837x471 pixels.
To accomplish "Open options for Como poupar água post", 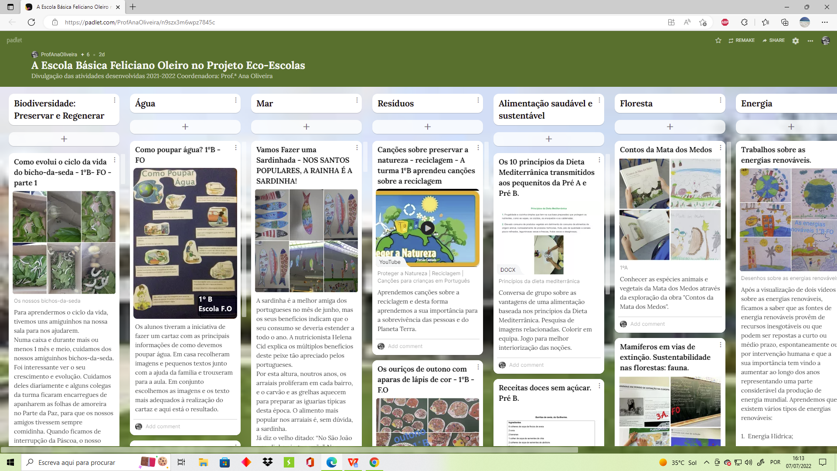I will pos(236,148).
